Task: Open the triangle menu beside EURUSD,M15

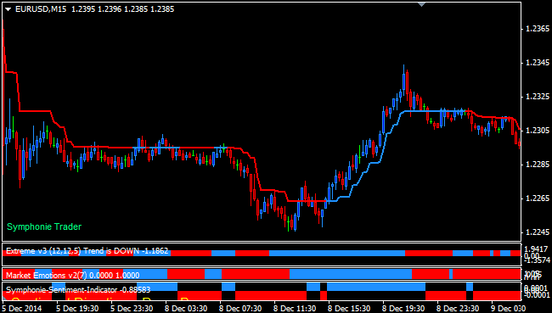Action: tap(8, 9)
